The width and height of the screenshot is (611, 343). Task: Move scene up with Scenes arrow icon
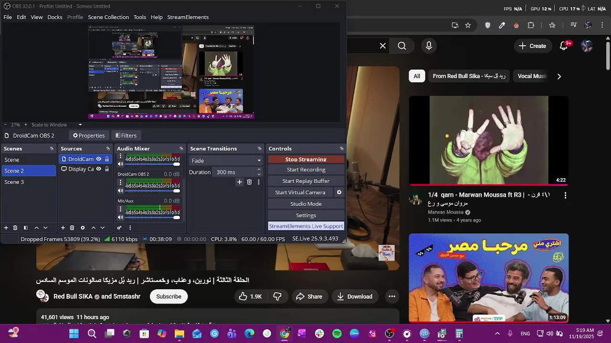(36, 228)
